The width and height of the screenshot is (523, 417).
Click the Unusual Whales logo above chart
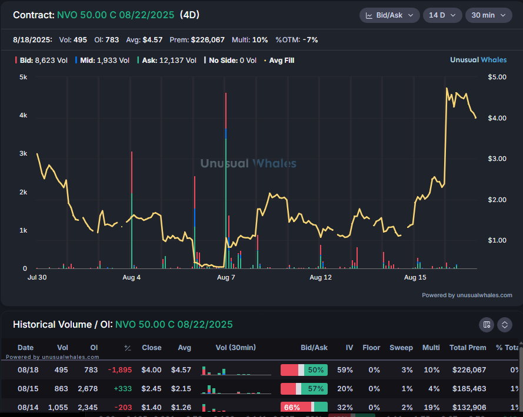[x=481, y=60]
